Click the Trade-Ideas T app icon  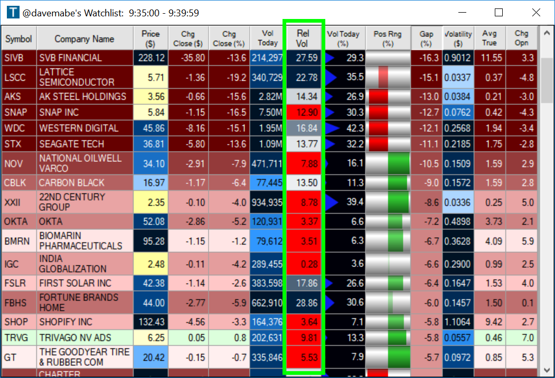[x=13, y=12]
